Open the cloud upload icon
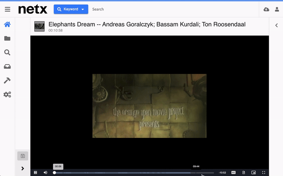This screenshot has width=283, height=176. [x=266, y=10]
